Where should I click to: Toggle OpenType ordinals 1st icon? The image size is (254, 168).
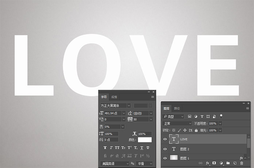point(142,156)
